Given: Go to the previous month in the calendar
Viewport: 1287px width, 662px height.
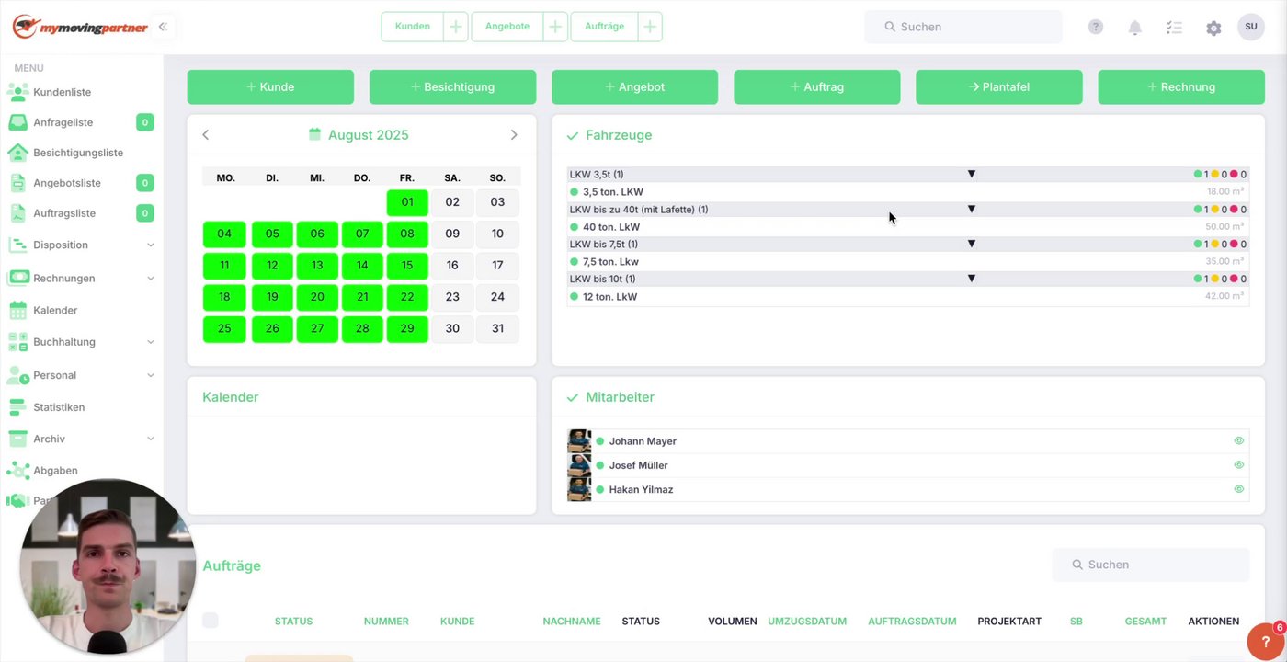Looking at the screenshot, I should 206,135.
